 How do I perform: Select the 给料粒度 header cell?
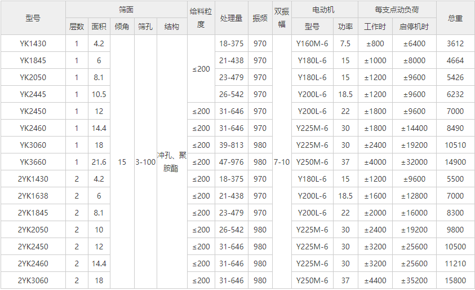(x=201, y=18)
